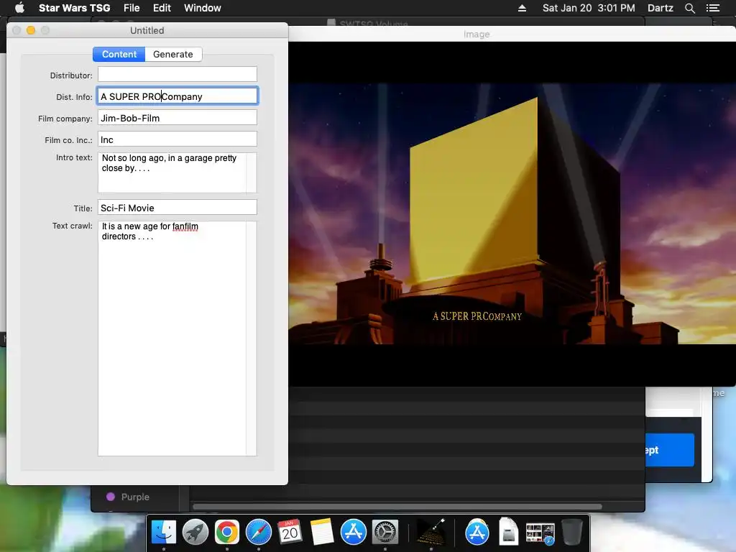Click inside the Text crawl area

coord(178,339)
